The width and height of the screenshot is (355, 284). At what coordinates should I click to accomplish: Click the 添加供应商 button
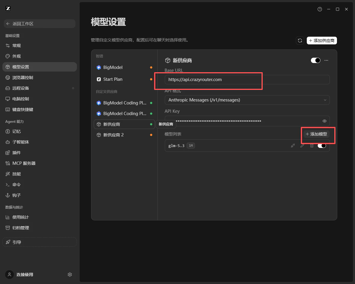[x=322, y=41]
